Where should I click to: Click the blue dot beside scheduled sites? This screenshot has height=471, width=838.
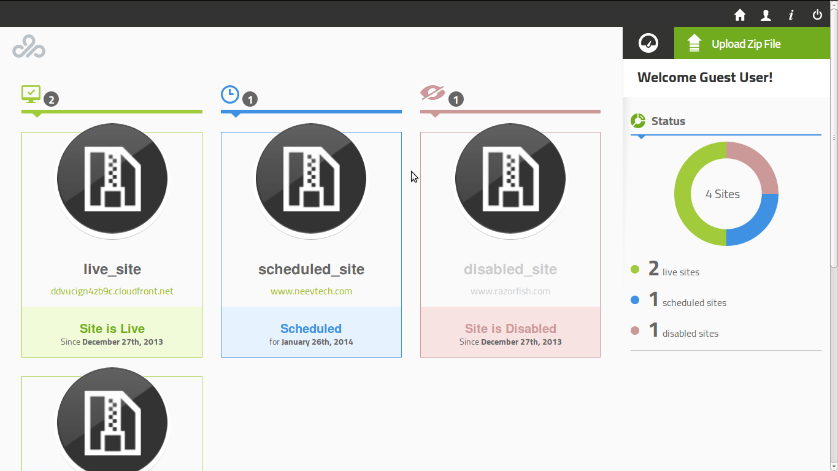click(635, 300)
